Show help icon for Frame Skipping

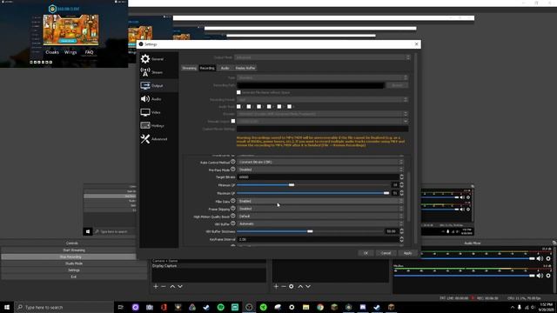pos(233,209)
